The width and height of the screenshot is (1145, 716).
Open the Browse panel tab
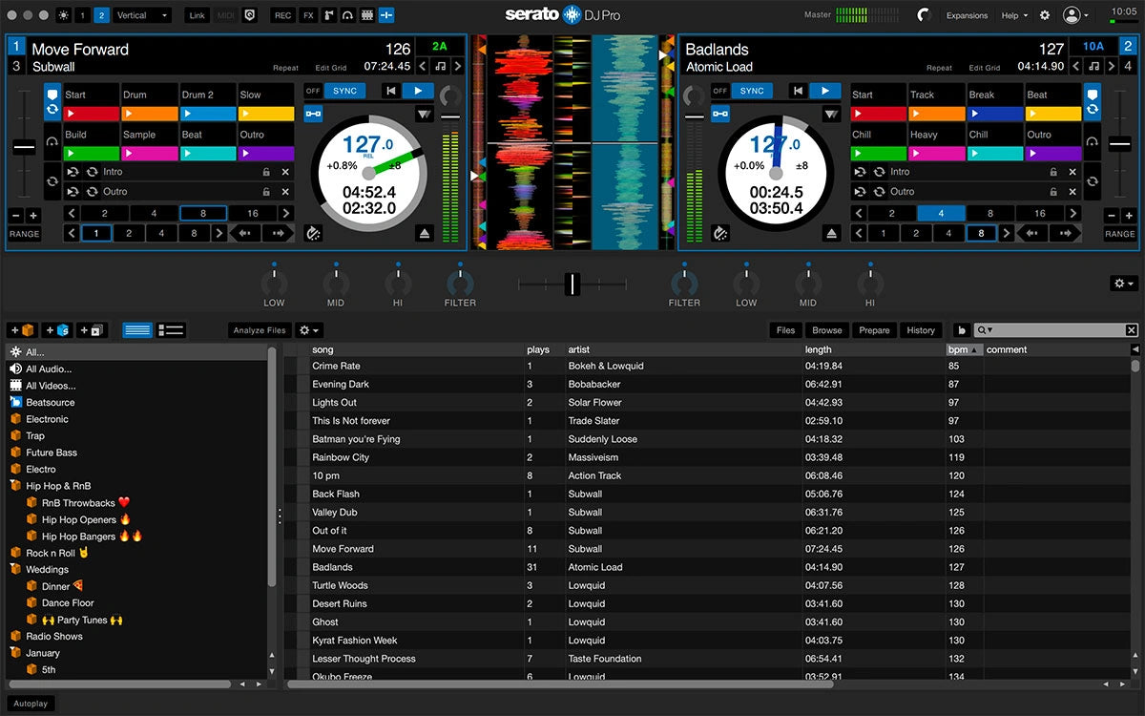pyautogui.click(x=827, y=330)
